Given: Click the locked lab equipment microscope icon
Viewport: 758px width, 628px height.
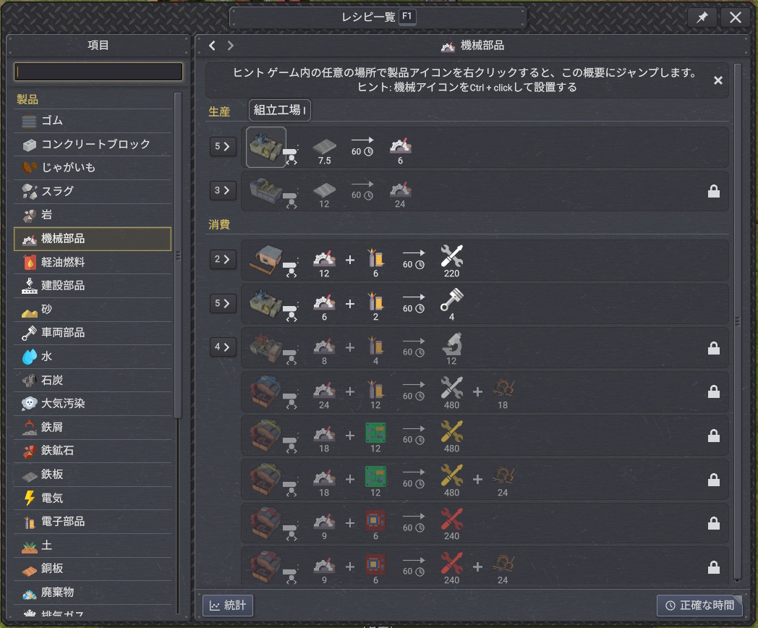Looking at the screenshot, I should click(451, 344).
